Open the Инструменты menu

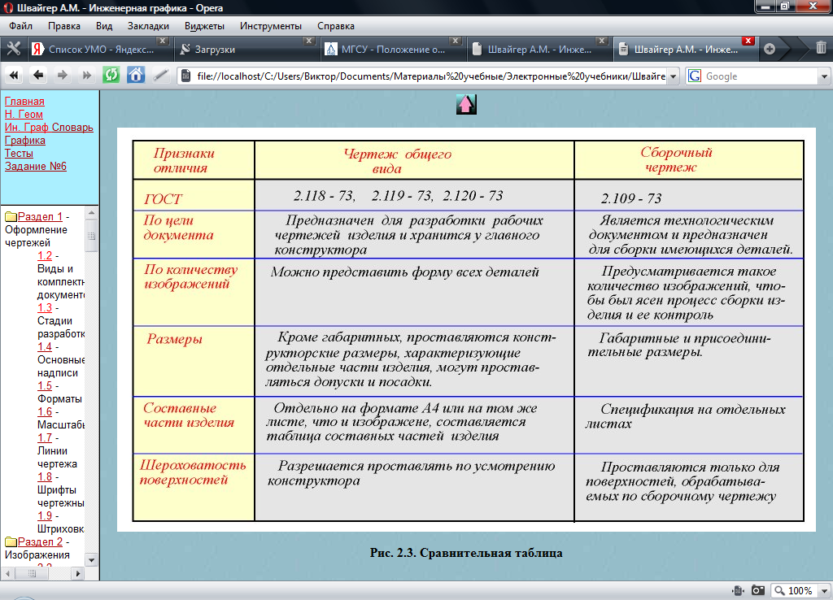click(270, 26)
